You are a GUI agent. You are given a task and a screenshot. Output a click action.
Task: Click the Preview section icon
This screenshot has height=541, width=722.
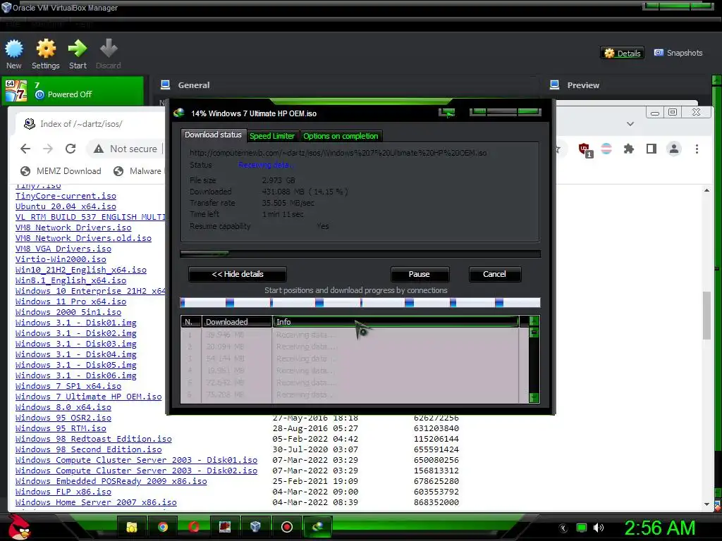tap(555, 85)
